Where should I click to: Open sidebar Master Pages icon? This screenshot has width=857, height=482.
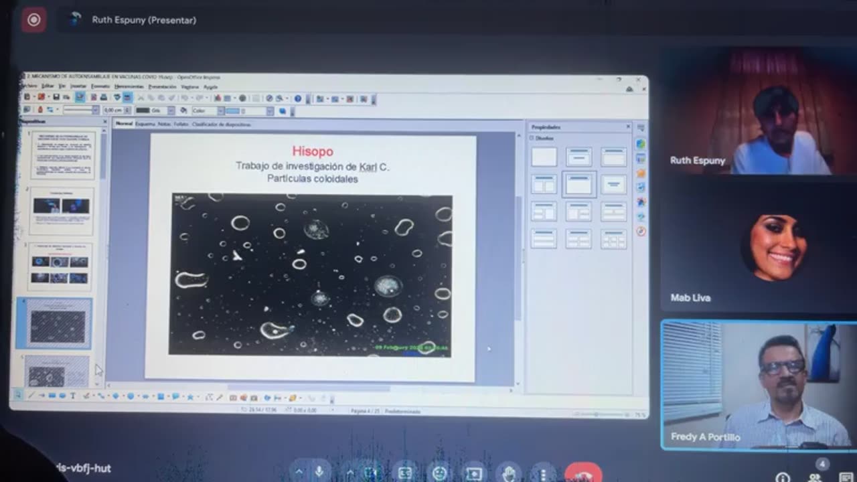641,159
